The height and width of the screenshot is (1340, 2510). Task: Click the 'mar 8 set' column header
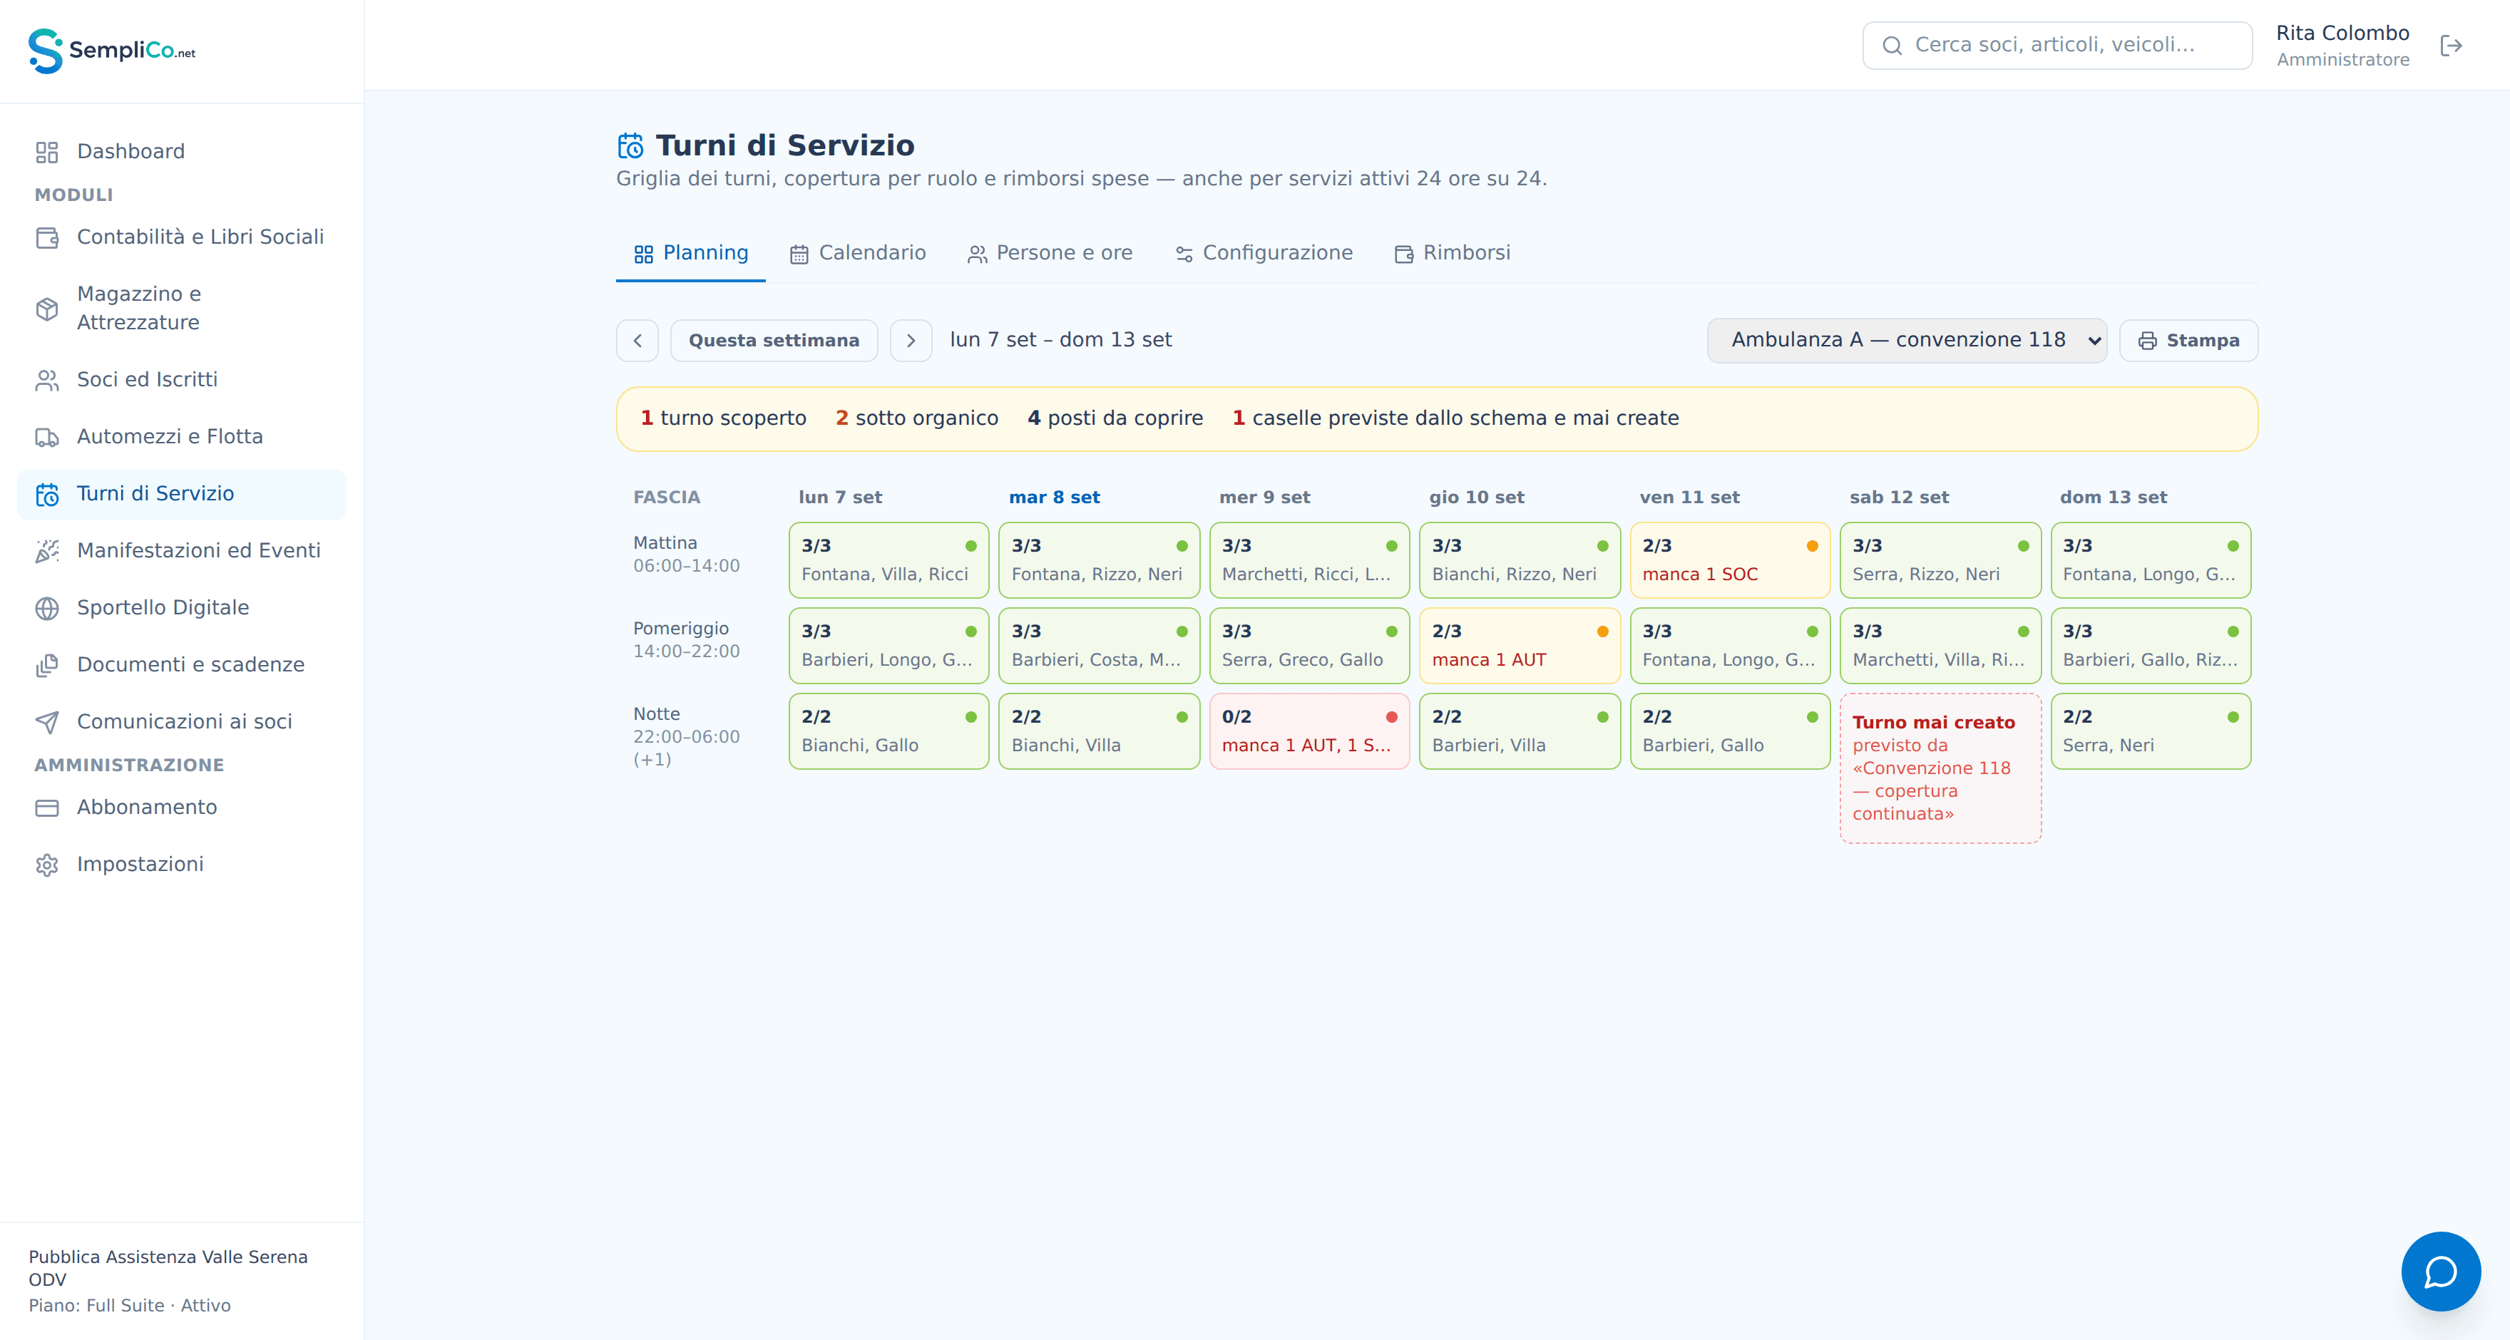tap(1055, 498)
